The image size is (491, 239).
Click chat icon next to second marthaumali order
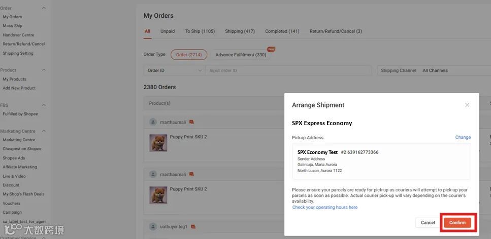pos(191,174)
